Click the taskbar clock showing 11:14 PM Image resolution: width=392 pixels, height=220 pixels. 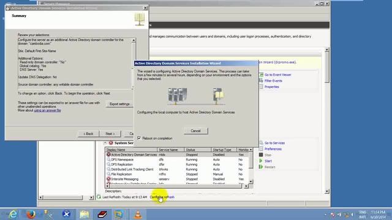378,212
